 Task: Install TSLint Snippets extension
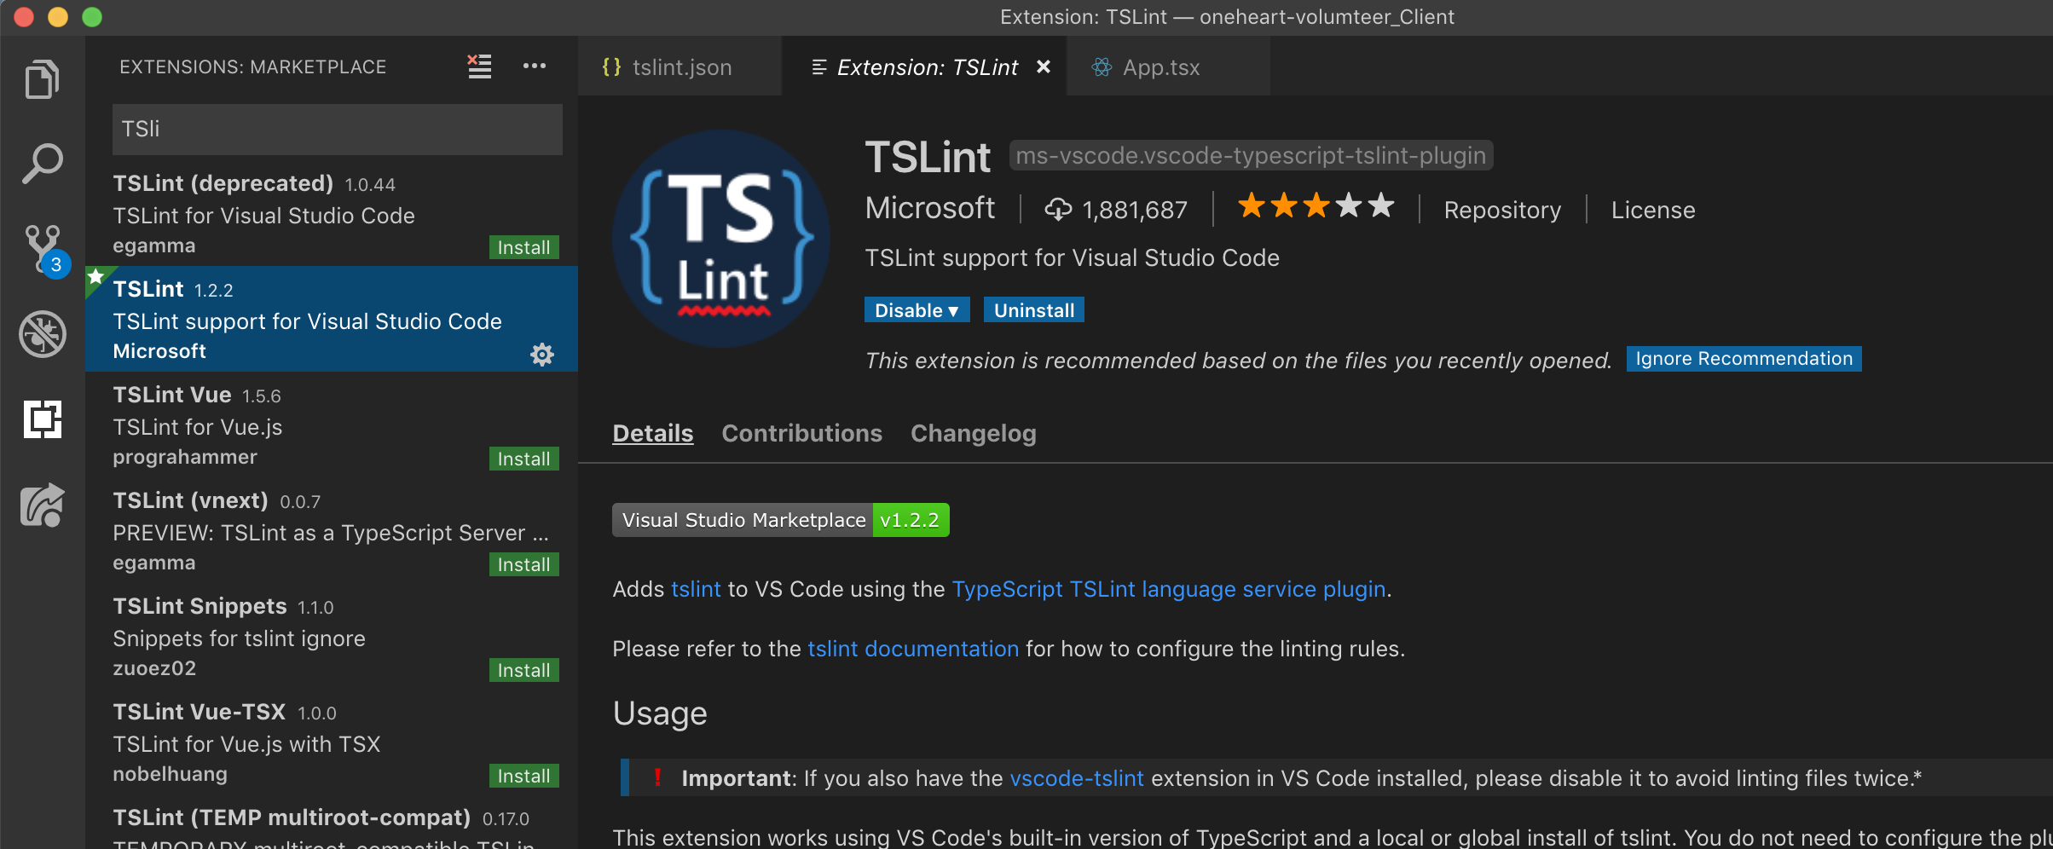pyautogui.click(x=524, y=670)
